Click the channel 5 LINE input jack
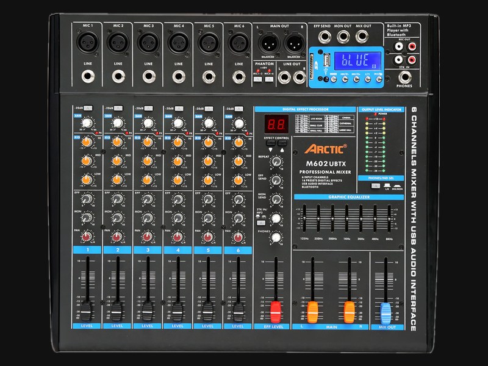This screenshot has height=366, width=488. coord(209,76)
